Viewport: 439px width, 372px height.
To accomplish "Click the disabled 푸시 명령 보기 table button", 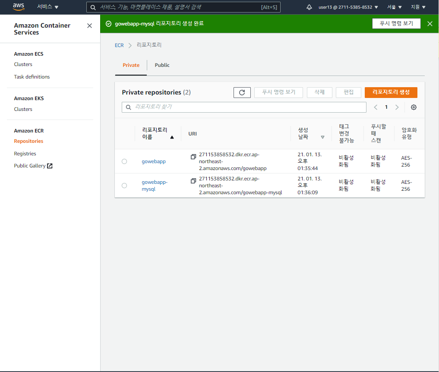I will 278,92.
